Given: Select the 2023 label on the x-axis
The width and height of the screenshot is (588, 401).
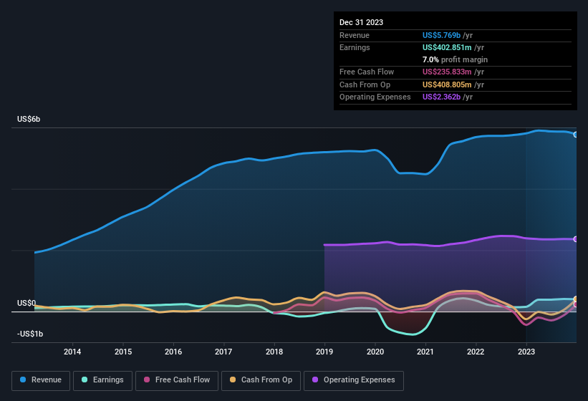Looking at the screenshot, I should click(526, 352).
